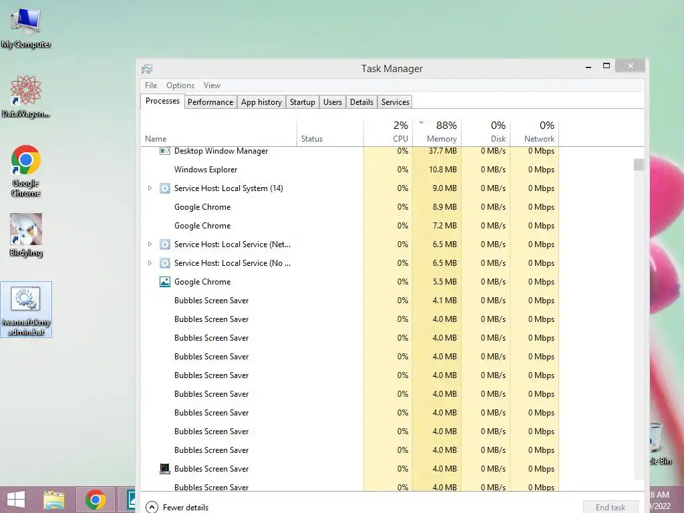This screenshot has width=684, height=513.
Task: Select the Bubbles Screen Saver row using 4.1 MB
Action: pyautogui.click(x=350, y=301)
